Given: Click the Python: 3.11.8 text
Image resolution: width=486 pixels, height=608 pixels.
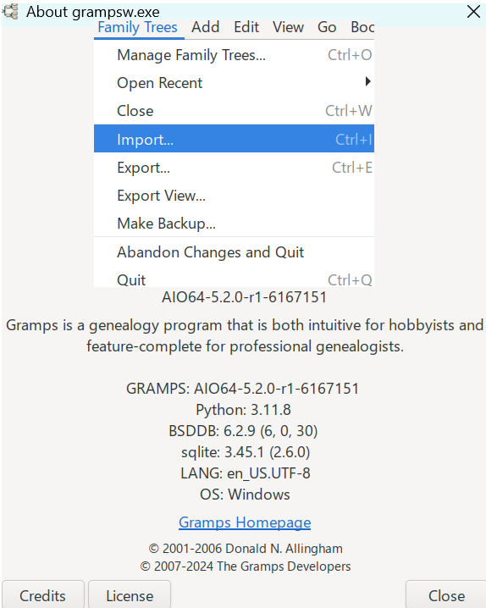Looking at the screenshot, I should click(243, 410).
